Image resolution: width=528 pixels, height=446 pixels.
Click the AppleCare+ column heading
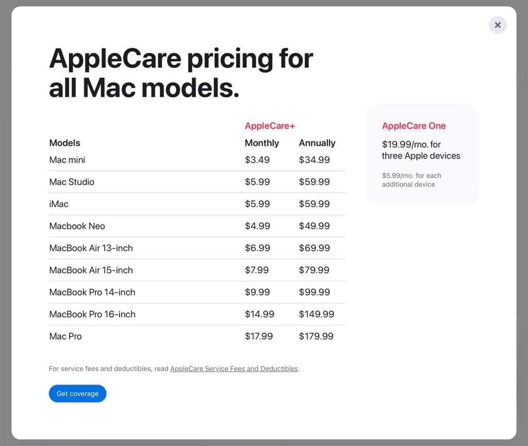pos(270,126)
